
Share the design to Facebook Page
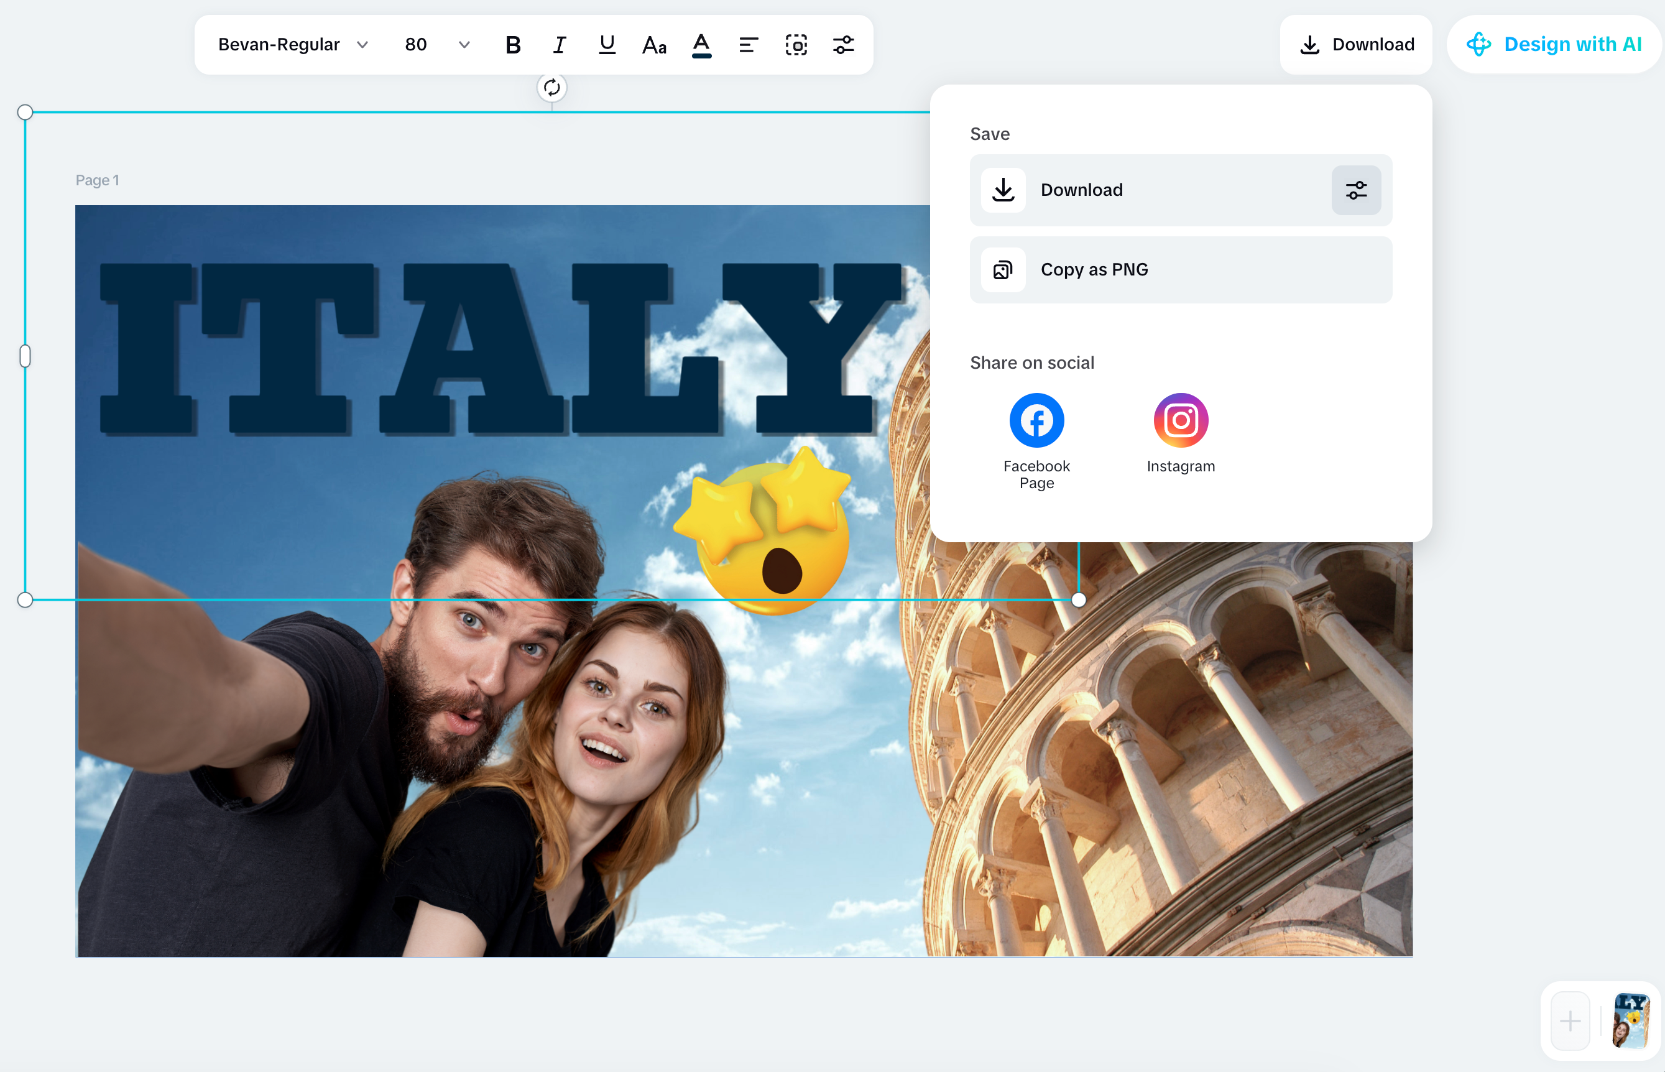[x=1036, y=419]
